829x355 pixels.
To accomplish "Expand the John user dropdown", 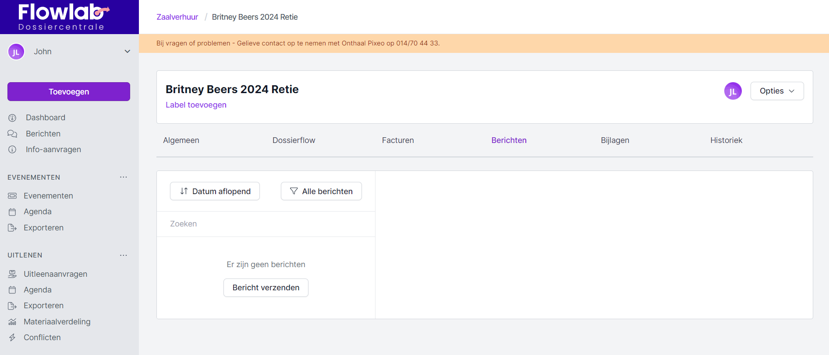I will pyautogui.click(x=127, y=52).
